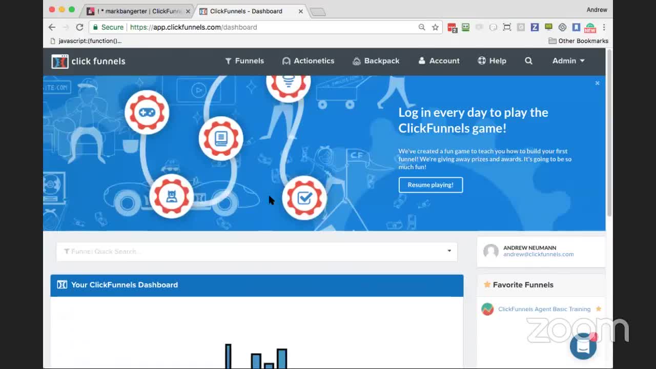The height and width of the screenshot is (369, 656).
Task: Open the Funnels menu
Action: click(244, 60)
